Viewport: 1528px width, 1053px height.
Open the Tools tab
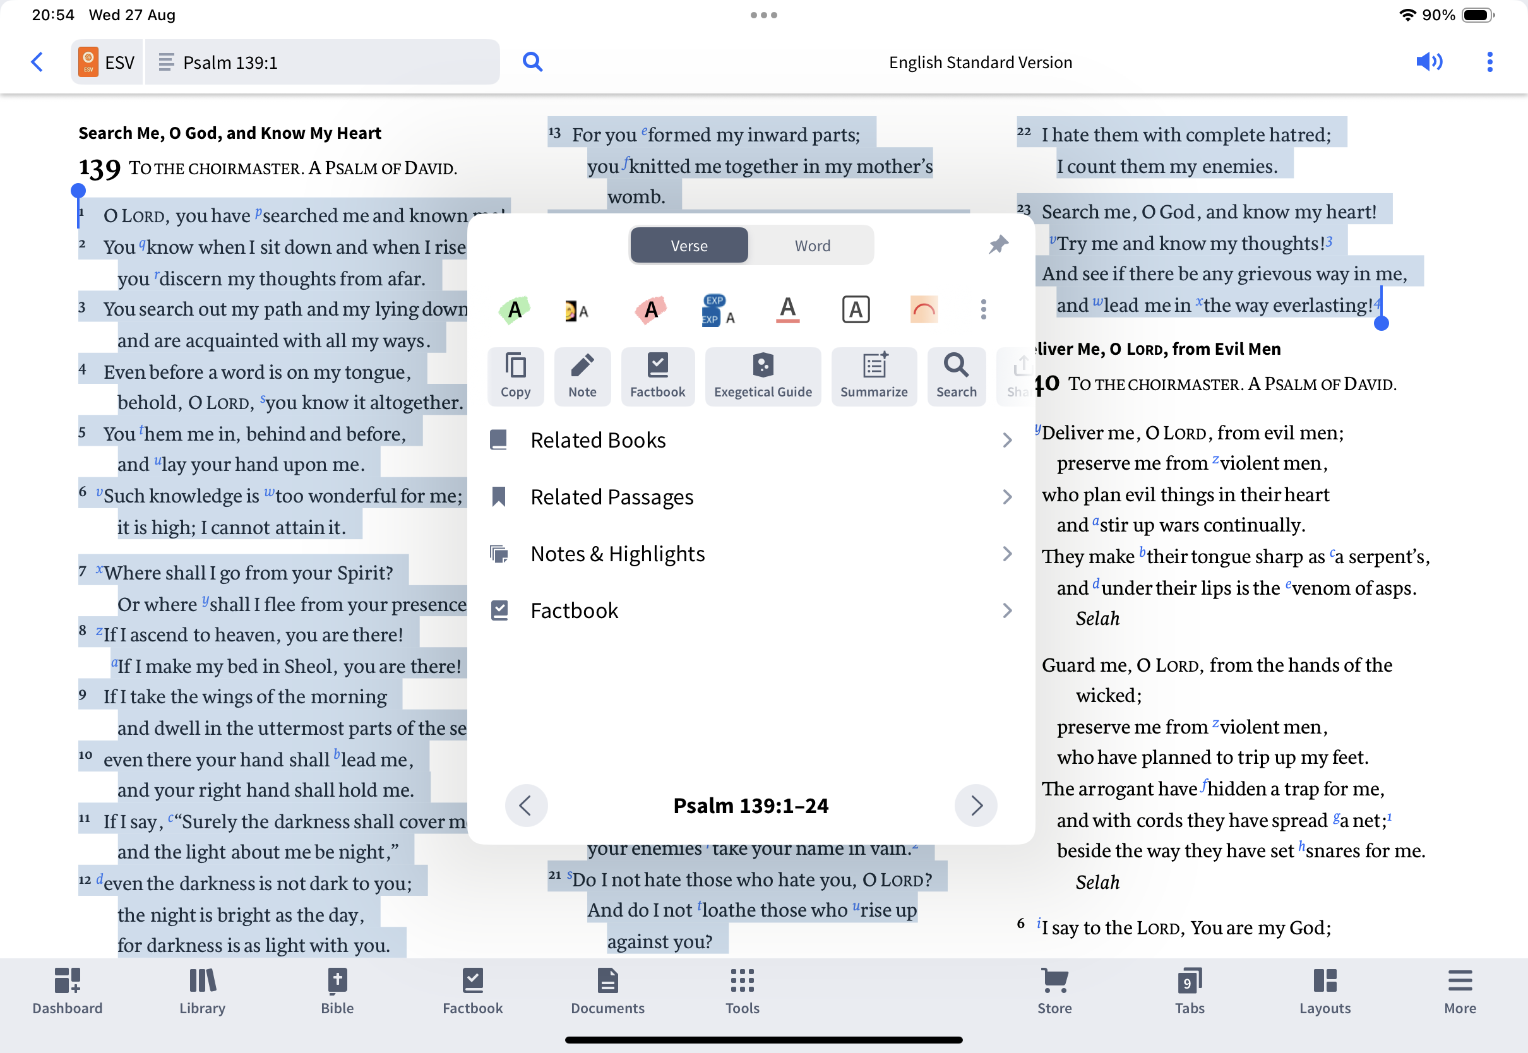tap(743, 991)
